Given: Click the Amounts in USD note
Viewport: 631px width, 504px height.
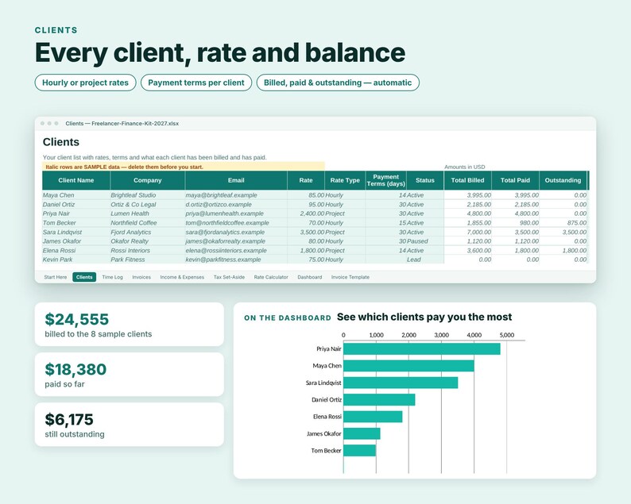Looking at the screenshot, I should click(x=464, y=167).
